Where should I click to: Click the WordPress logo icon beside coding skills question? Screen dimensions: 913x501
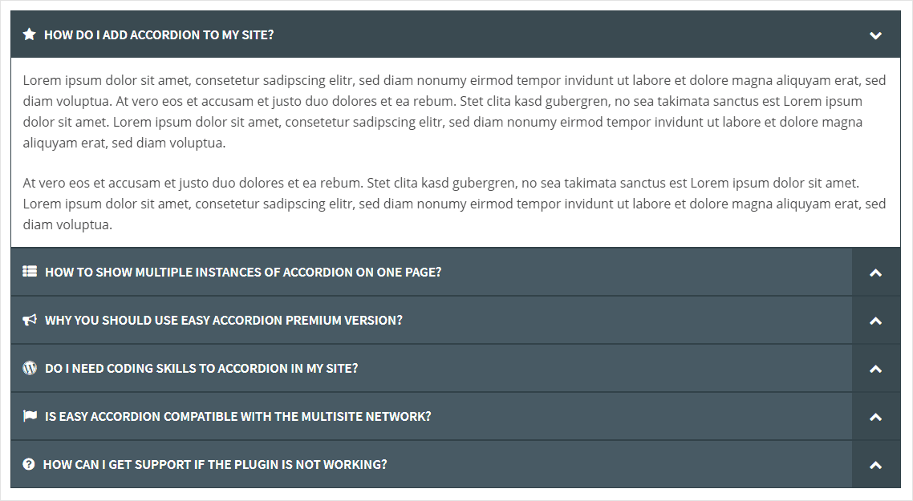30,368
